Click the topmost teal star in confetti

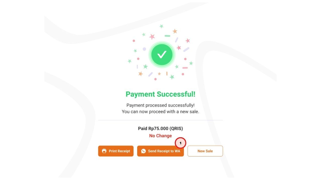(162, 26)
